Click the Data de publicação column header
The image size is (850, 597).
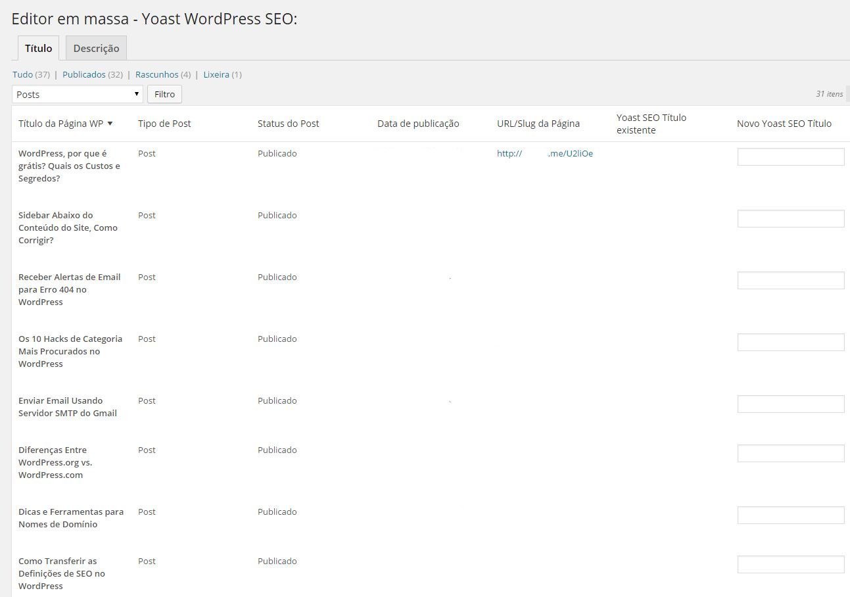418,123
